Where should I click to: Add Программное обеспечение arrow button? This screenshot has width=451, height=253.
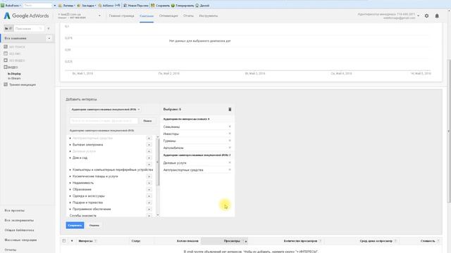point(149,209)
